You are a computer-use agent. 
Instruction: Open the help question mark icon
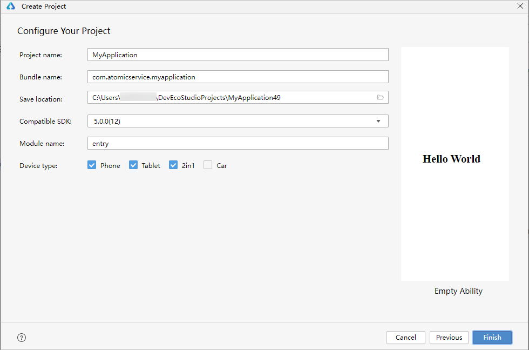[x=22, y=338]
